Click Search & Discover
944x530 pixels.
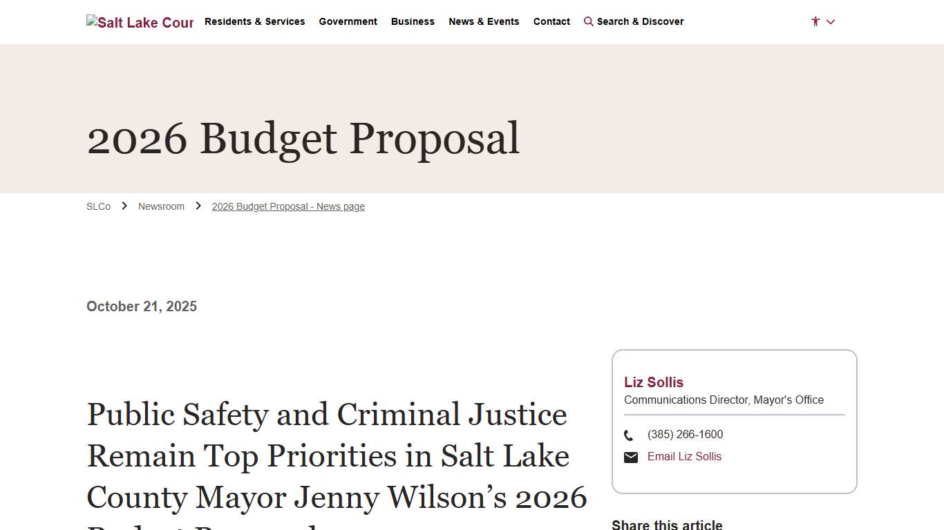[639, 21]
